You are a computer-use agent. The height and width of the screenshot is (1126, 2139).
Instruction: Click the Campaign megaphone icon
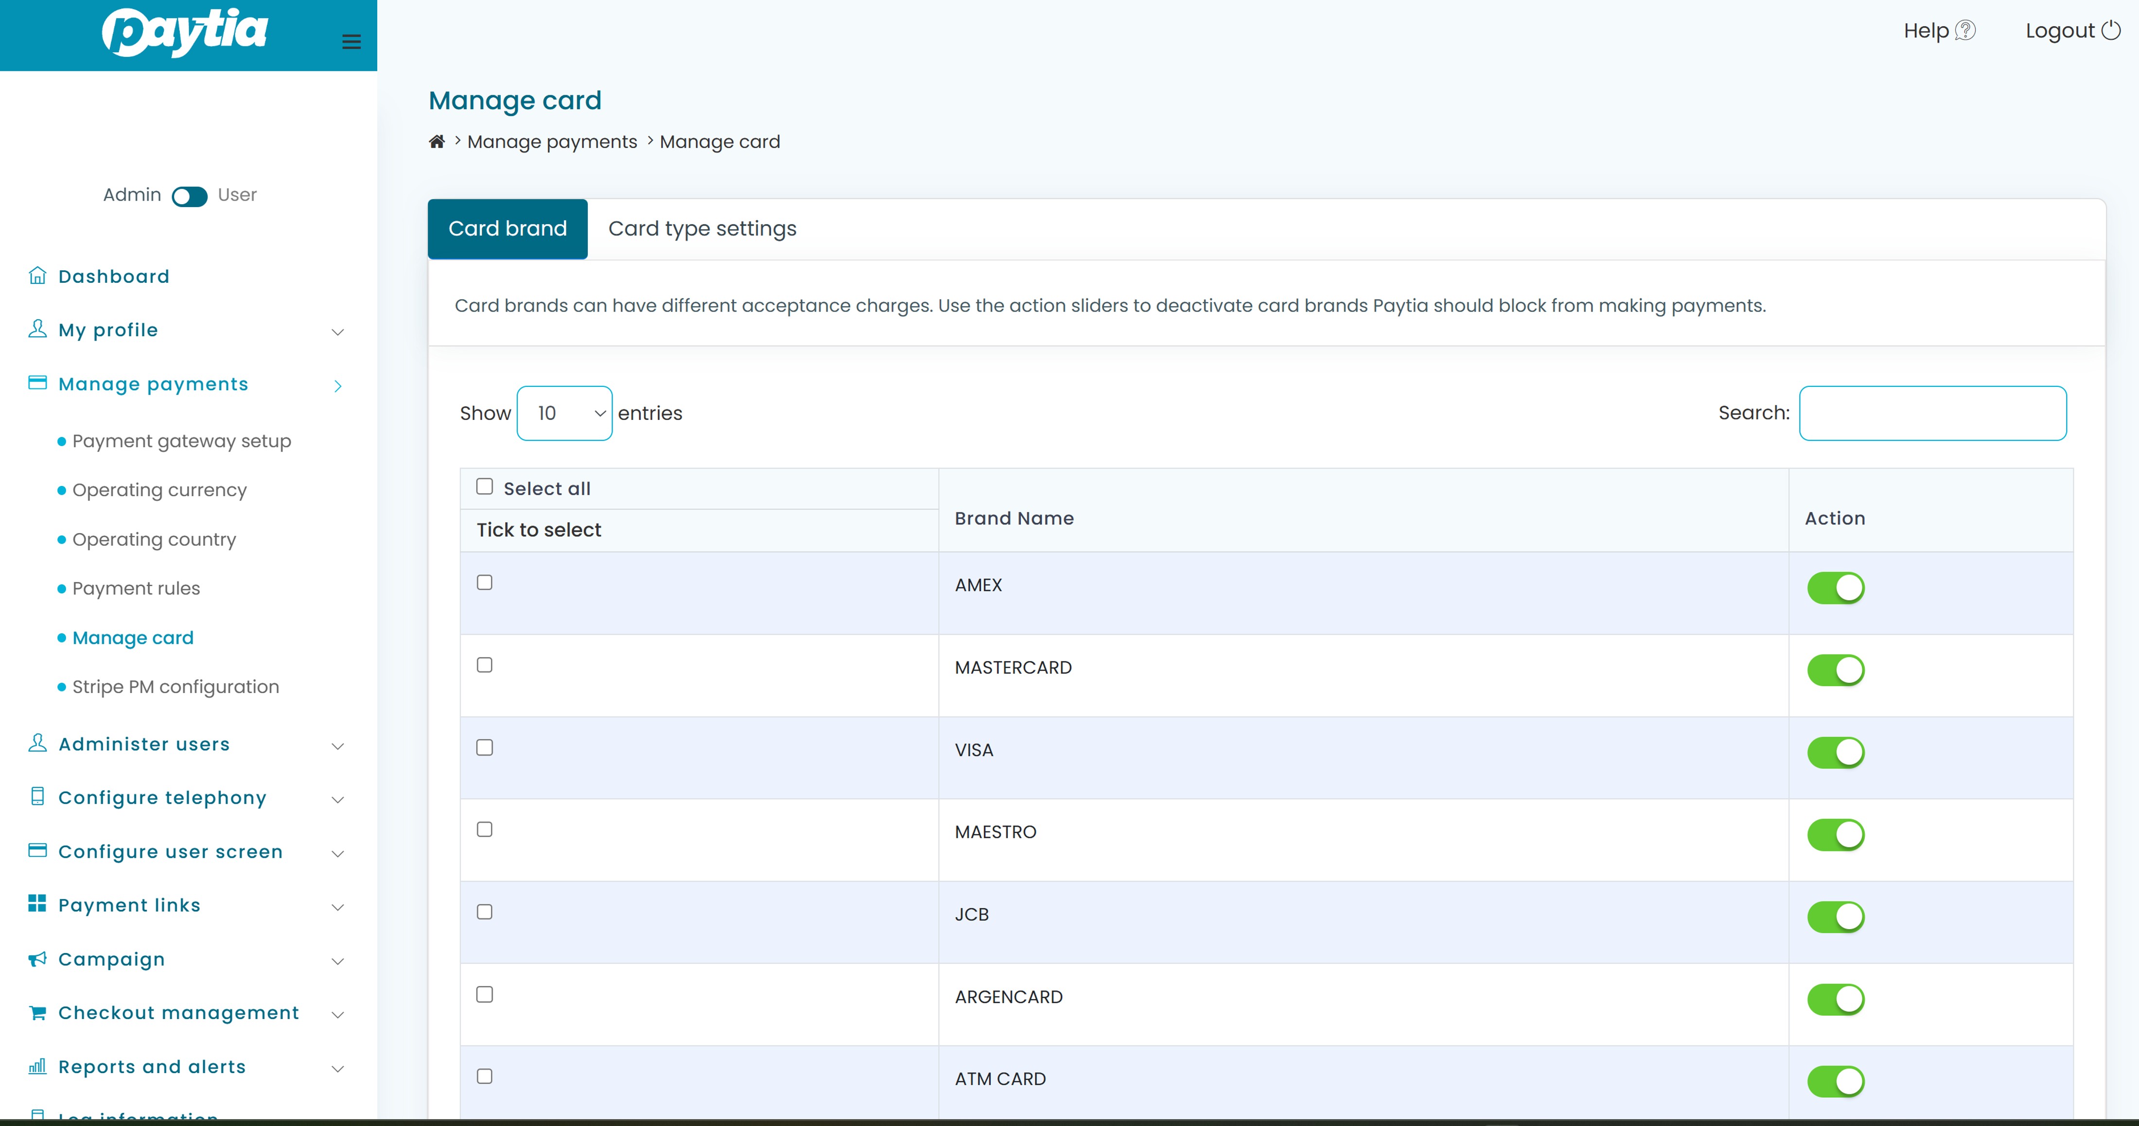pyautogui.click(x=37, y=959)
